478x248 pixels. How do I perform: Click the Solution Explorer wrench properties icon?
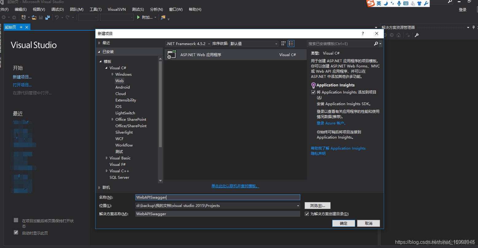click(x=417, y=35)
